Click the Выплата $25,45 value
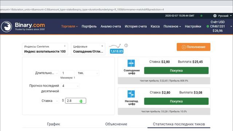This screenshot has width=233, height=131. click(x=197, y=62)
